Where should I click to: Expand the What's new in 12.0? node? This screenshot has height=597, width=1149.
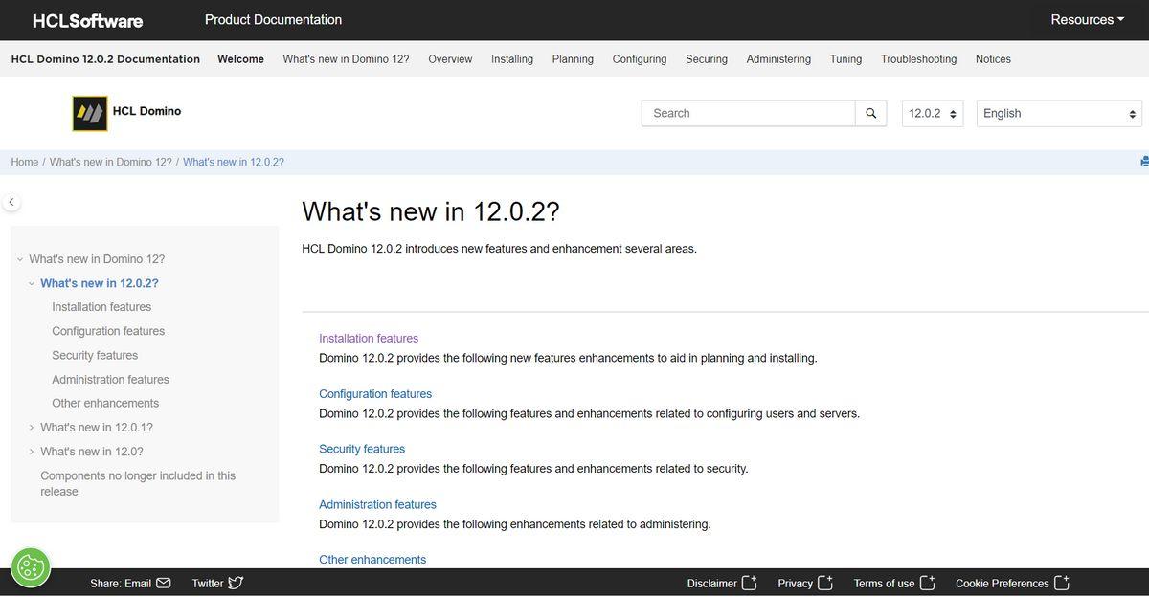pos(32,452)
